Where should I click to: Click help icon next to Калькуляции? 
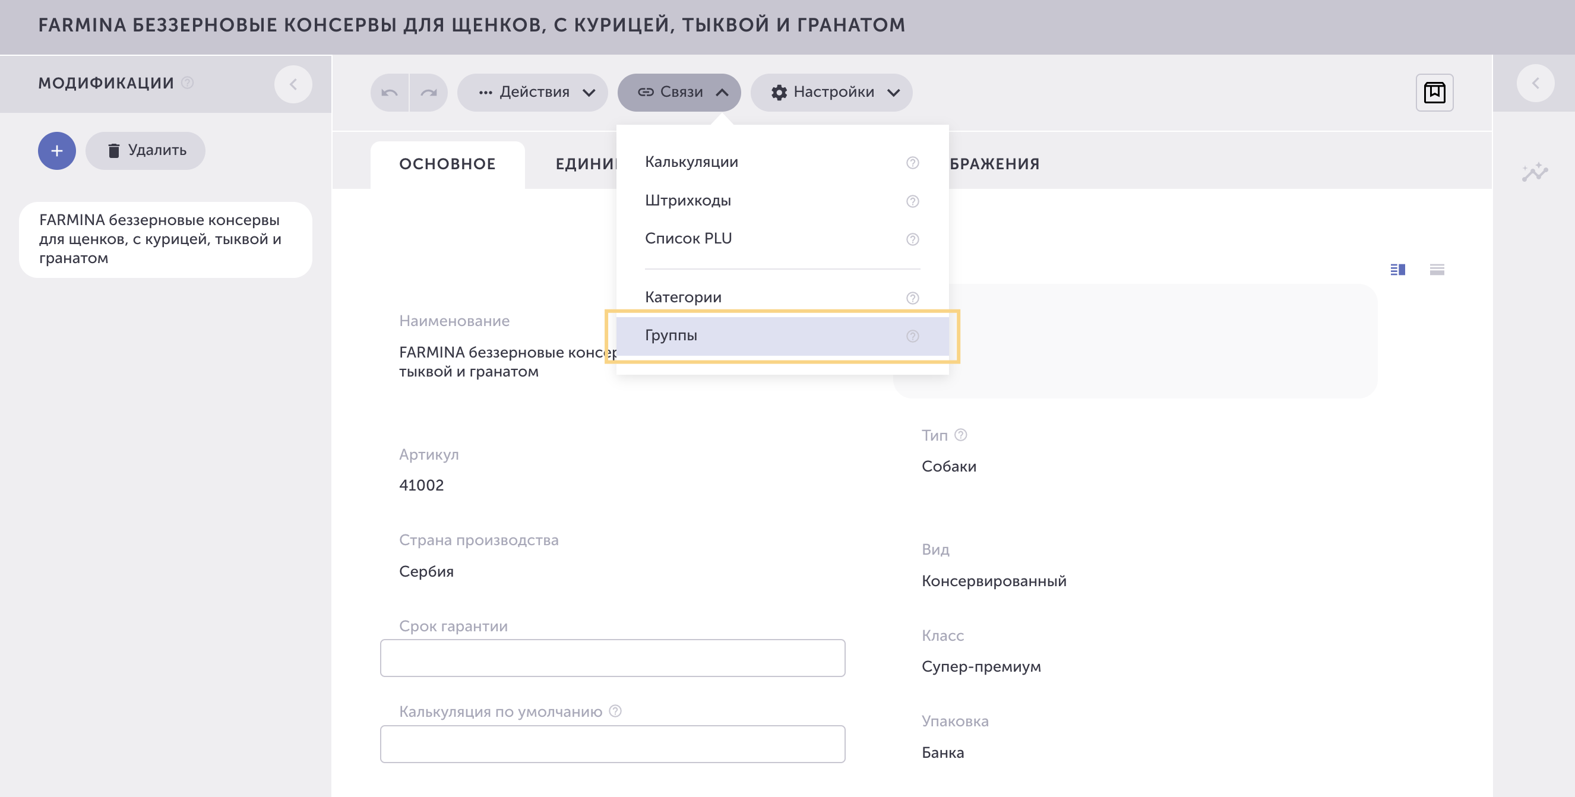coord(912,163)
